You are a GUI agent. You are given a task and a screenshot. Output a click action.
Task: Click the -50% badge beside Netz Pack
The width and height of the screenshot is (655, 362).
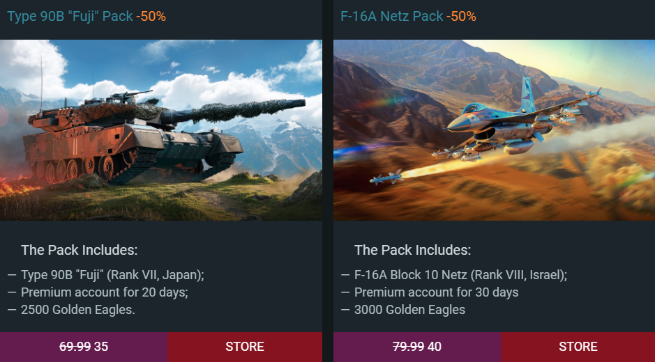[x=461, y=16]
